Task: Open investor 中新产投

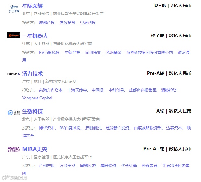Action: pyautogui.click(x=73, y=53)
